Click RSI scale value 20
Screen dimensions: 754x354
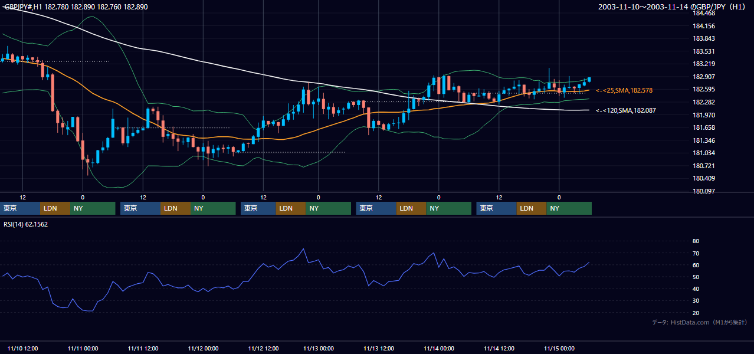(696, 313)
